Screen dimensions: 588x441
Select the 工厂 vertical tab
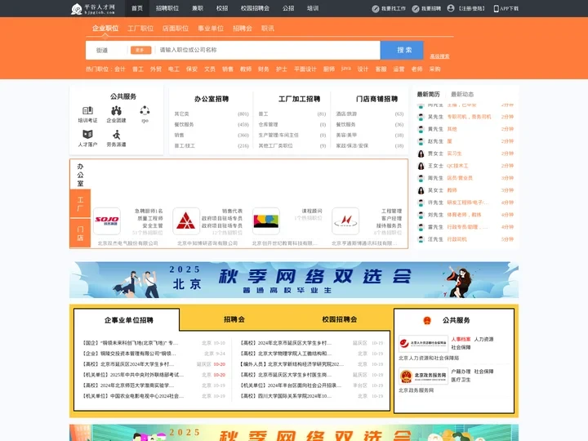pos(80,204)
